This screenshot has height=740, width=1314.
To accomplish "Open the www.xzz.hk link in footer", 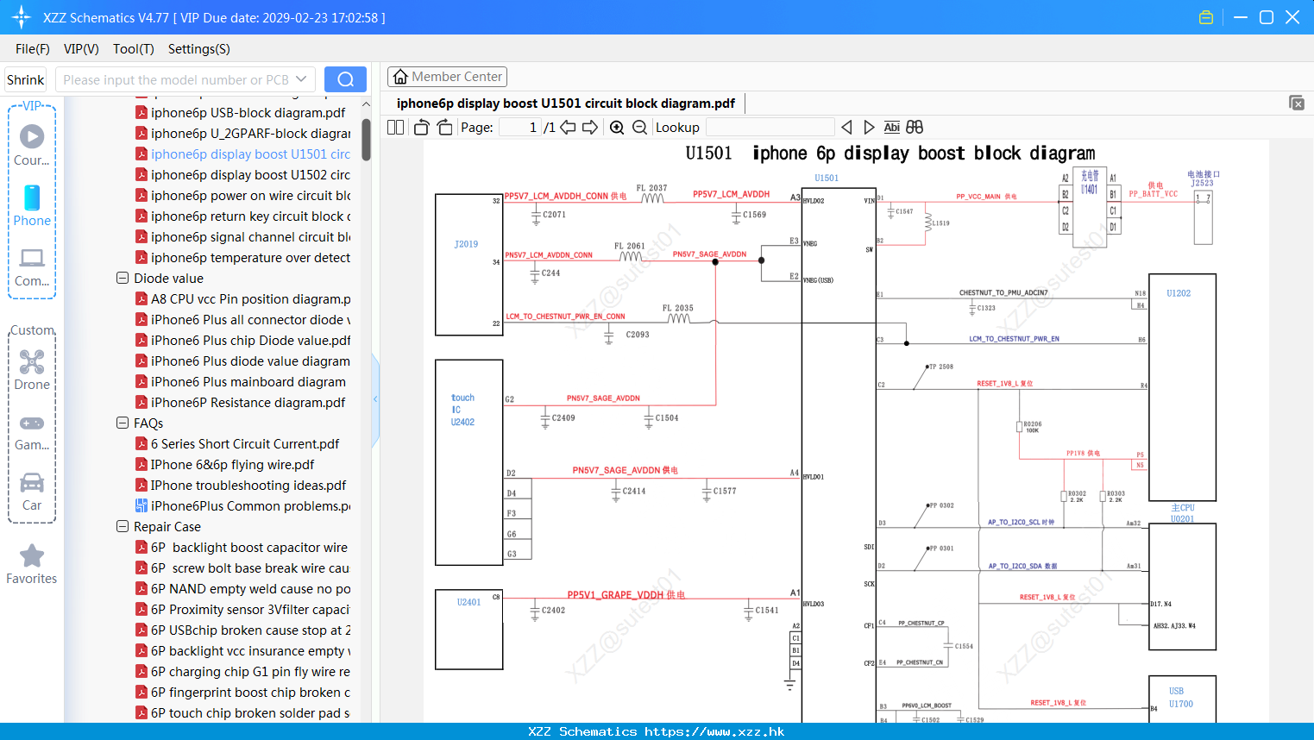I will pos(714,731).
